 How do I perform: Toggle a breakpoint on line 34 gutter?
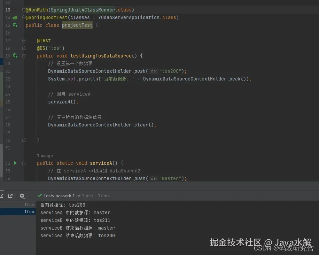click(x=17, y=178)
